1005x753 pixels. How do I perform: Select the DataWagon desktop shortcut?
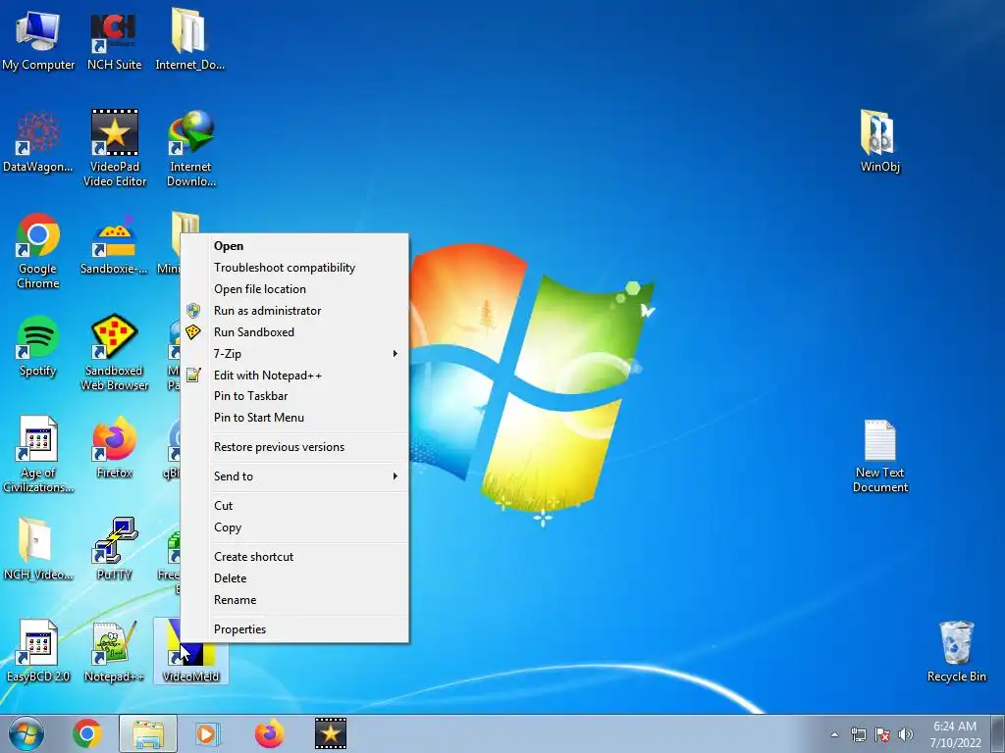pos(38,142)
